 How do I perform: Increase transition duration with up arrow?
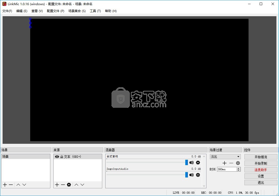239,168
